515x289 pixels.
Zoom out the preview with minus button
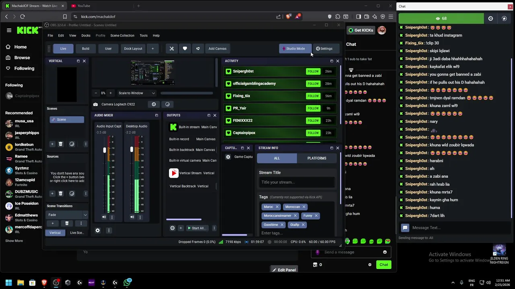point(96,93)
